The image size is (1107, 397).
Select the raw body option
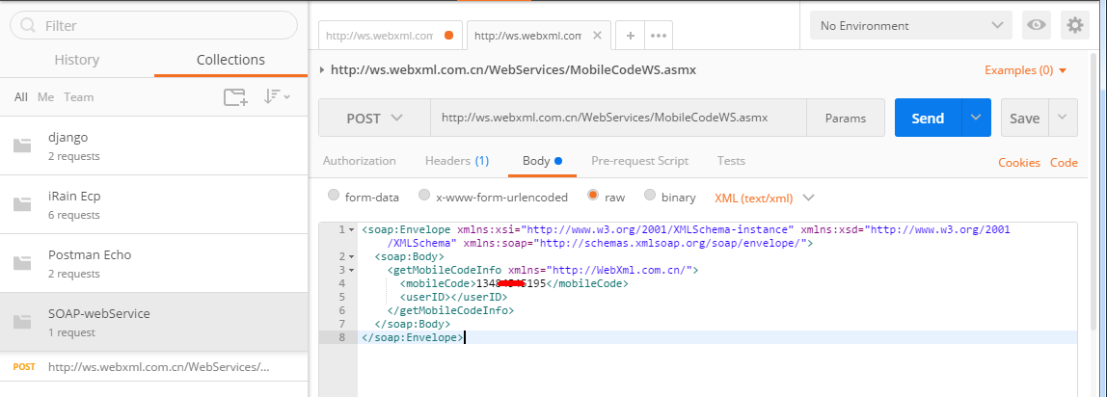593,196
